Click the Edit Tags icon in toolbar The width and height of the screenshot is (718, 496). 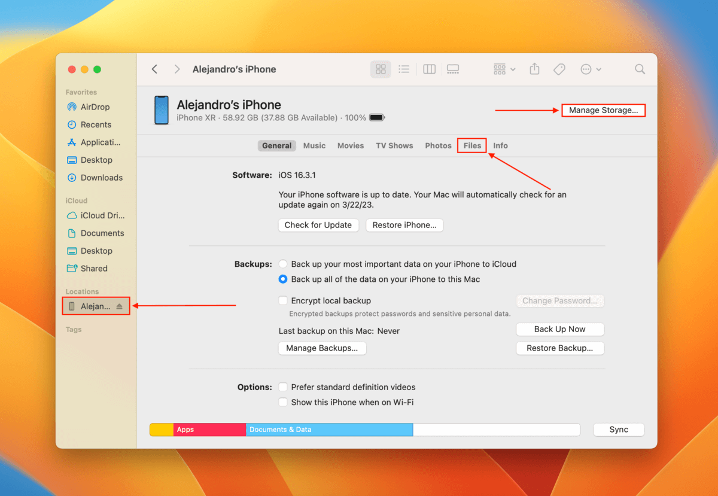[559, 69]
